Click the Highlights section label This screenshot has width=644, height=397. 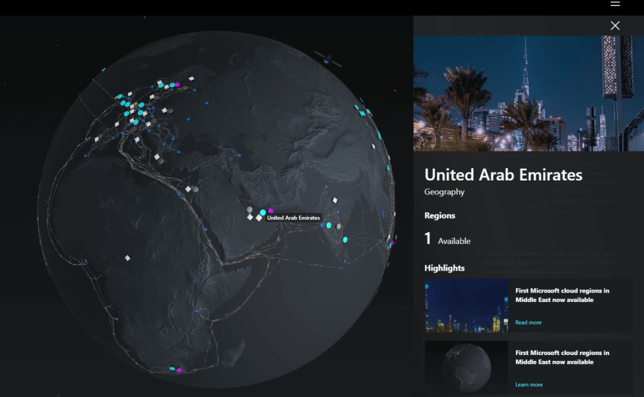444,268
